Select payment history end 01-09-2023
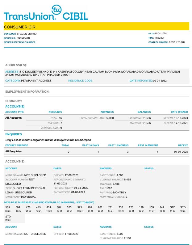Screen dimensions: 192x245 click(78, 192)
